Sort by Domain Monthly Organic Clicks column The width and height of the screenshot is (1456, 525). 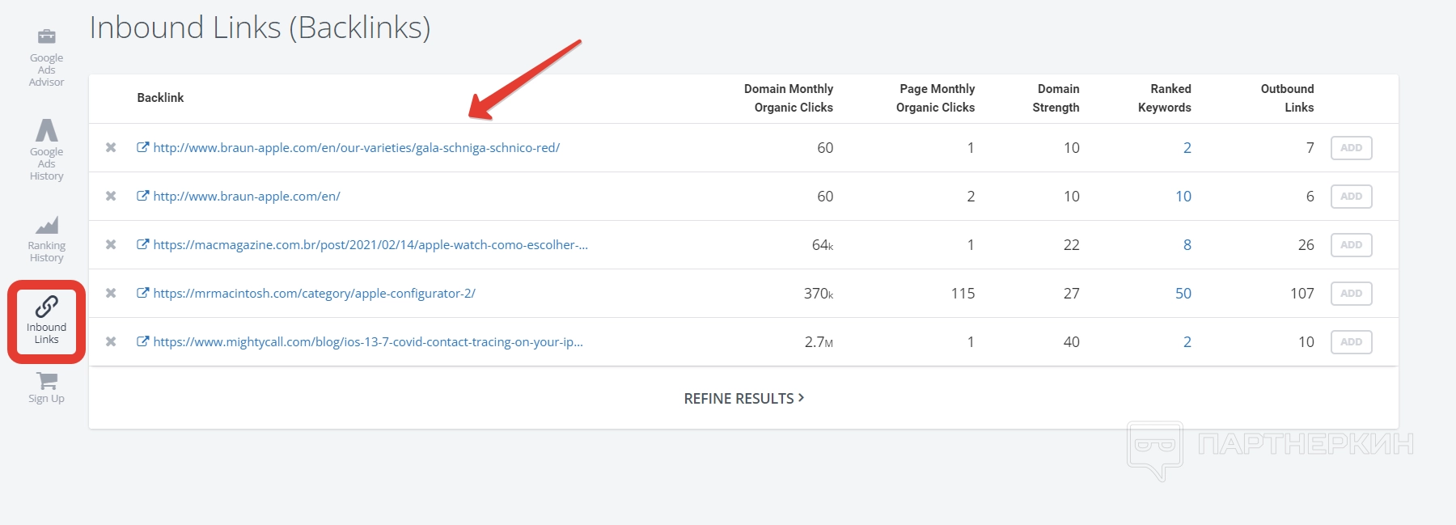tap(789, 98)
